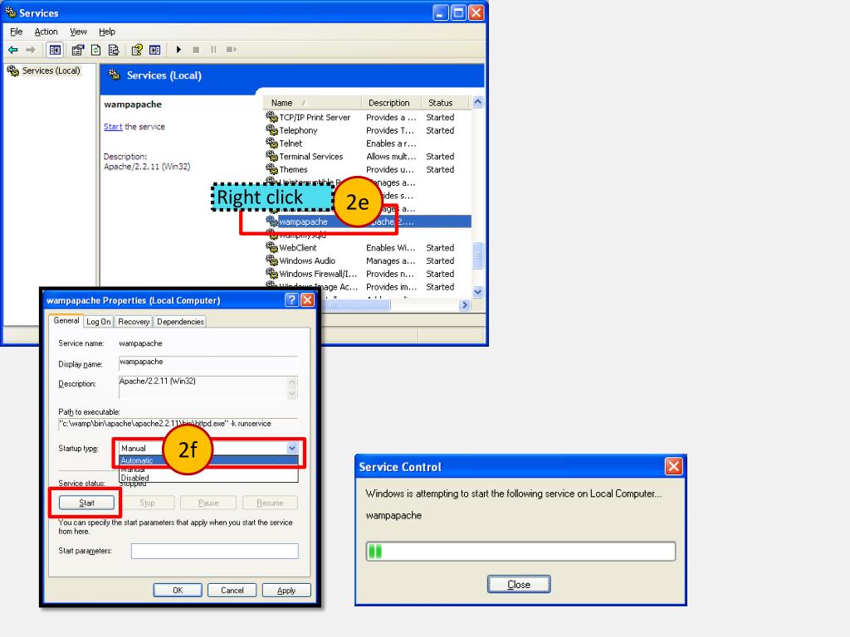This screenshot has height=637, width=850.
Task: Click right arrow of horizontal scrollbar
Action: [x=464, y=305]
